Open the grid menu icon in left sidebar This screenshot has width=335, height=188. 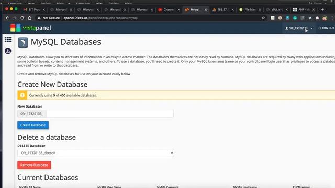[x=8, y=40]
